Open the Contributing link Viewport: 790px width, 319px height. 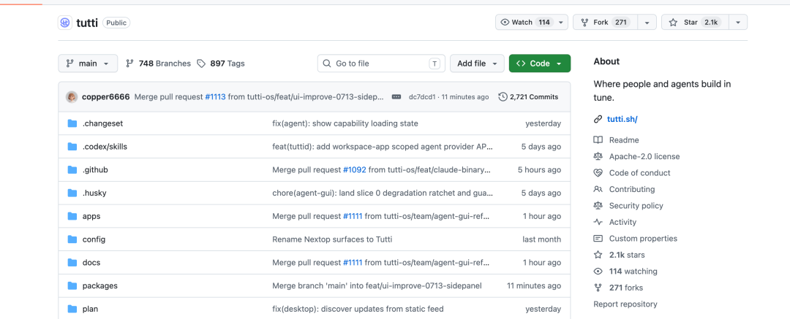coord(632,189)
